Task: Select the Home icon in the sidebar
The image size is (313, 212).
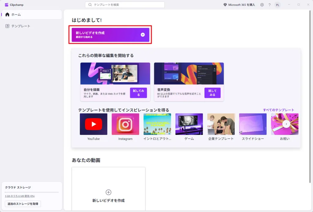Action: 7,14
